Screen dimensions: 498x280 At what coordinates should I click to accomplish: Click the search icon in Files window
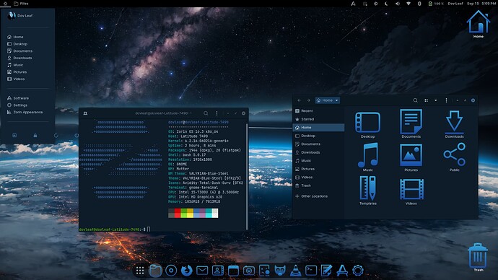[x=415, y=100]
